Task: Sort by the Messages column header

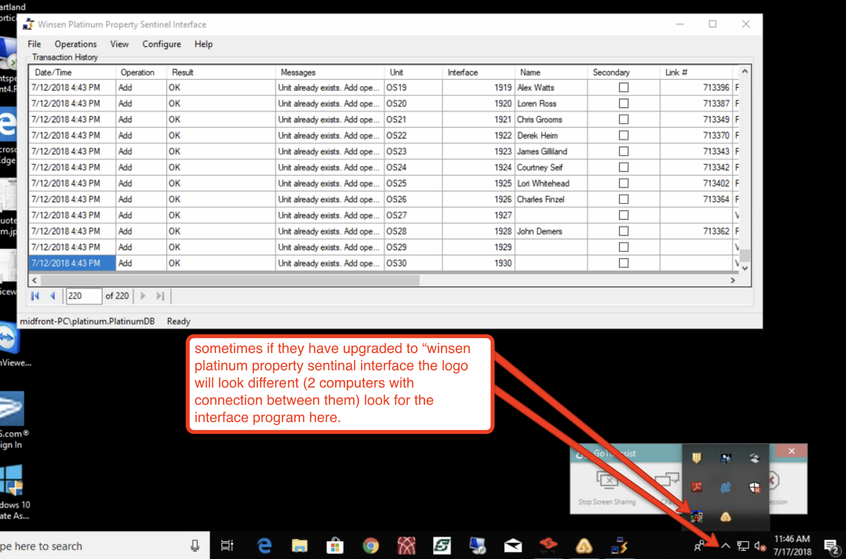Action: (x=330, y=72)
